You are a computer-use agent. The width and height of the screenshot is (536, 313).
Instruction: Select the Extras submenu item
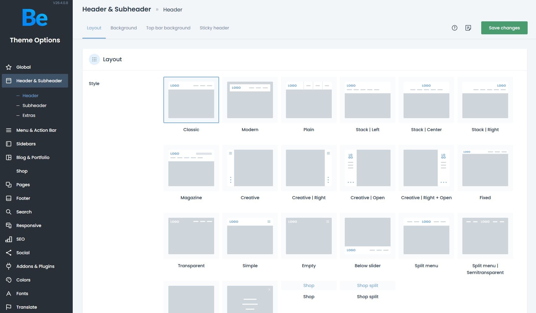tap(29, 115)
